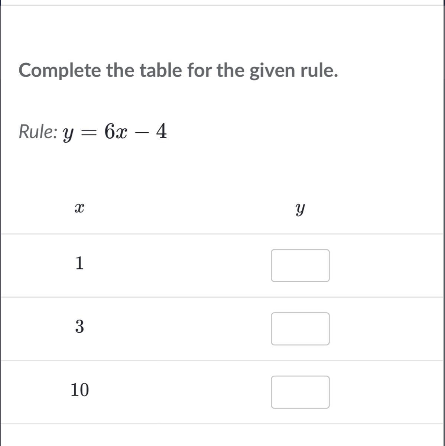Click the equals sign in the rule equation

(88, 132)
